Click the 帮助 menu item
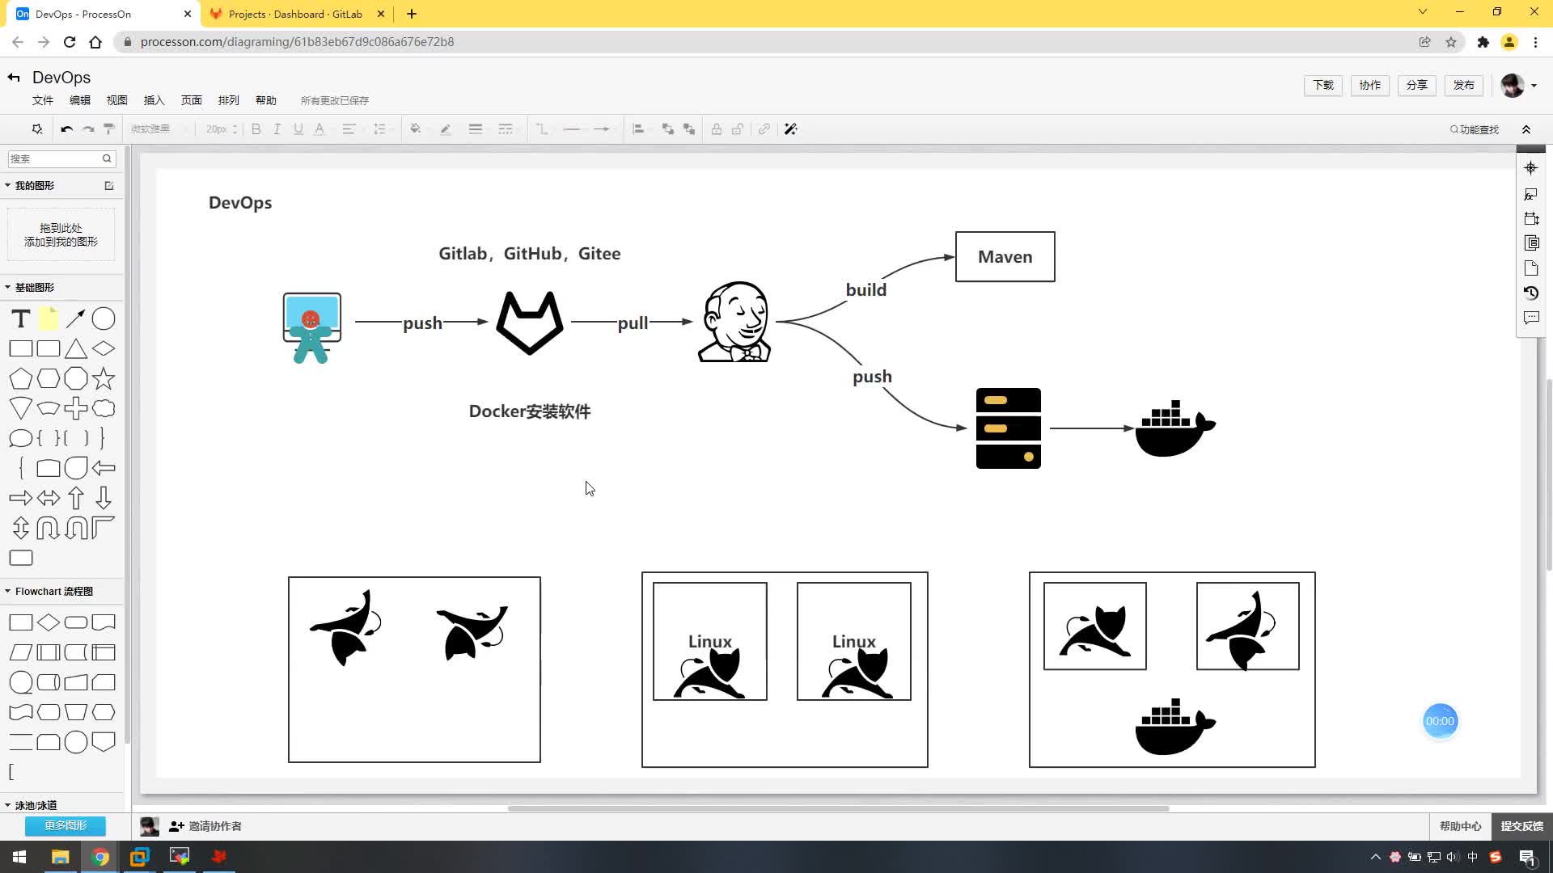1553x873 pixels. pyautogui.click(x=265, y=99)
